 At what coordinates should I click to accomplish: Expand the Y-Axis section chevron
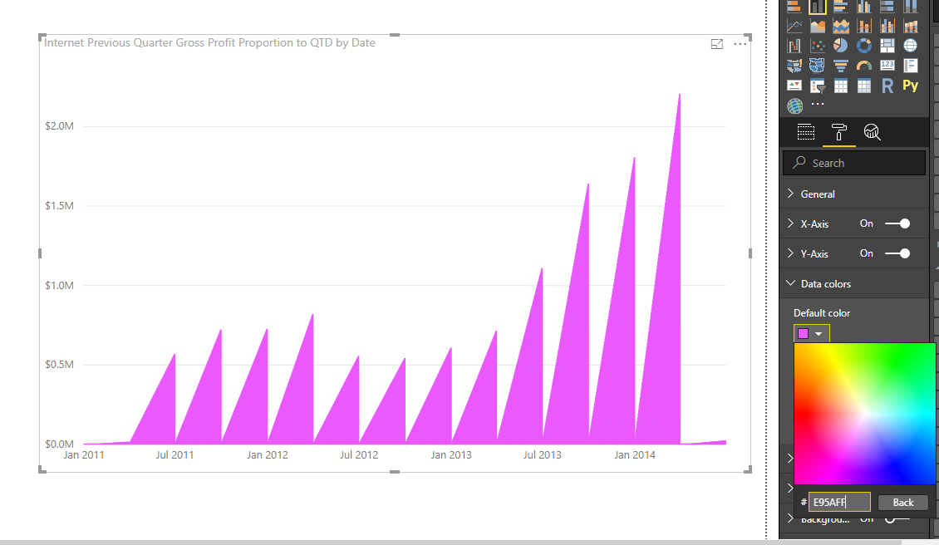click(x=790, y=253)
